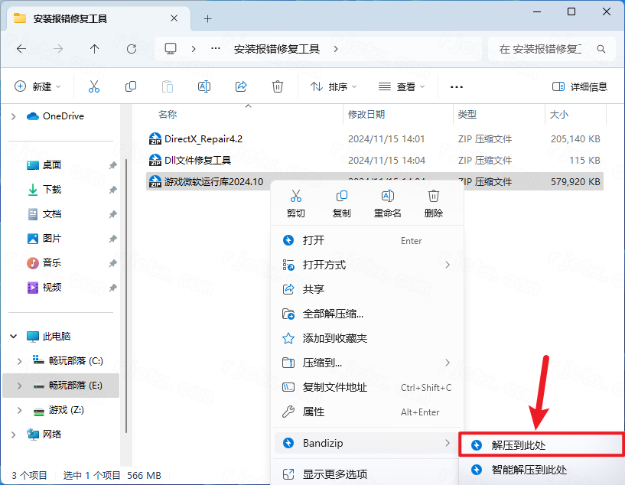Open a new tab with the plus button
The image size is (625, 485).
pyautogui.click(x=207, y=18)
